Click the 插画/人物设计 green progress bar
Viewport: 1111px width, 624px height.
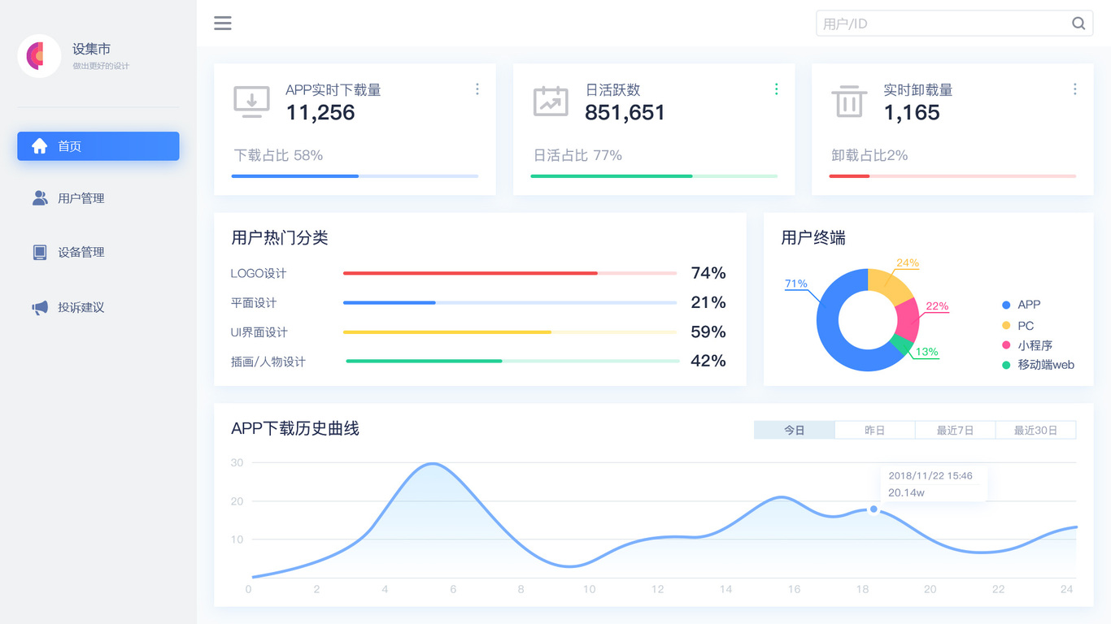[x=512, y=361]
